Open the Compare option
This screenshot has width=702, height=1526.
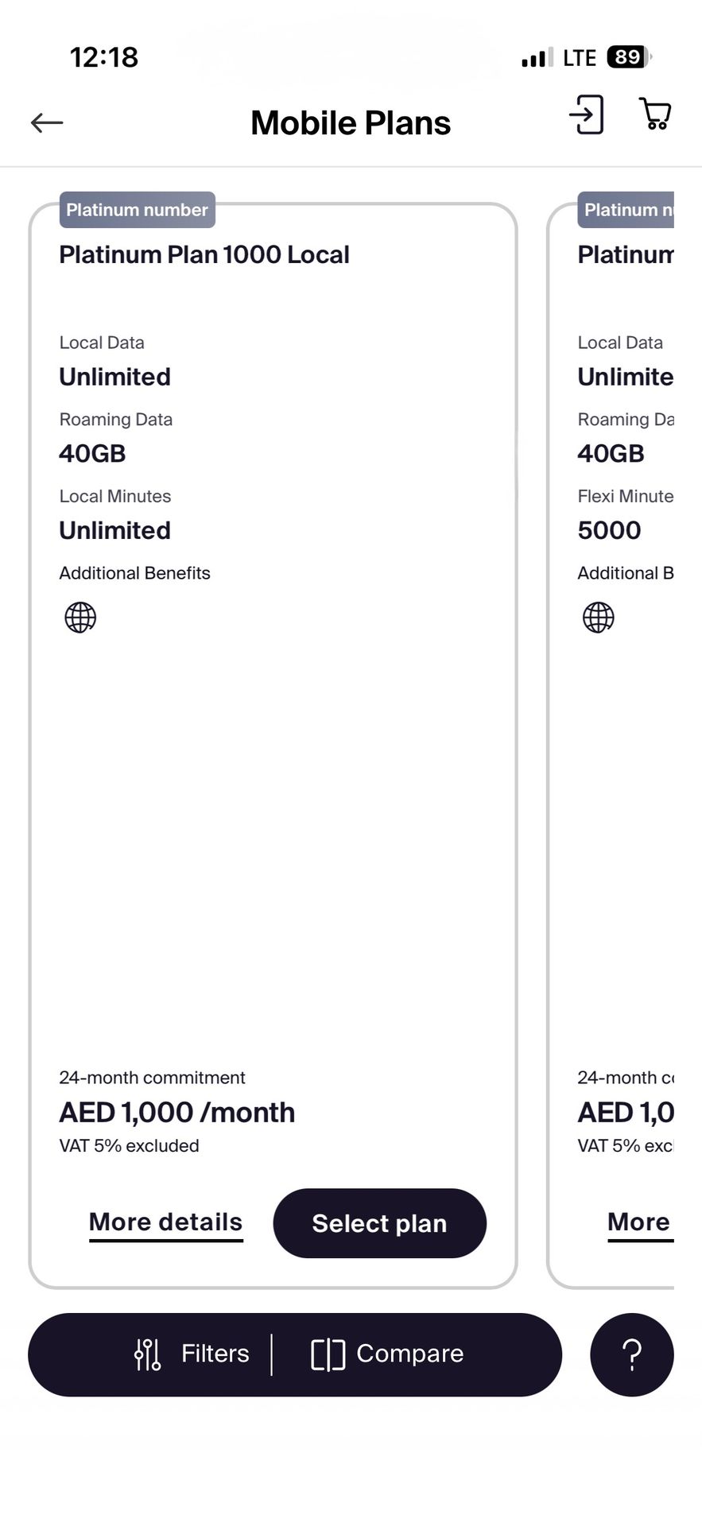(409, 1354)
